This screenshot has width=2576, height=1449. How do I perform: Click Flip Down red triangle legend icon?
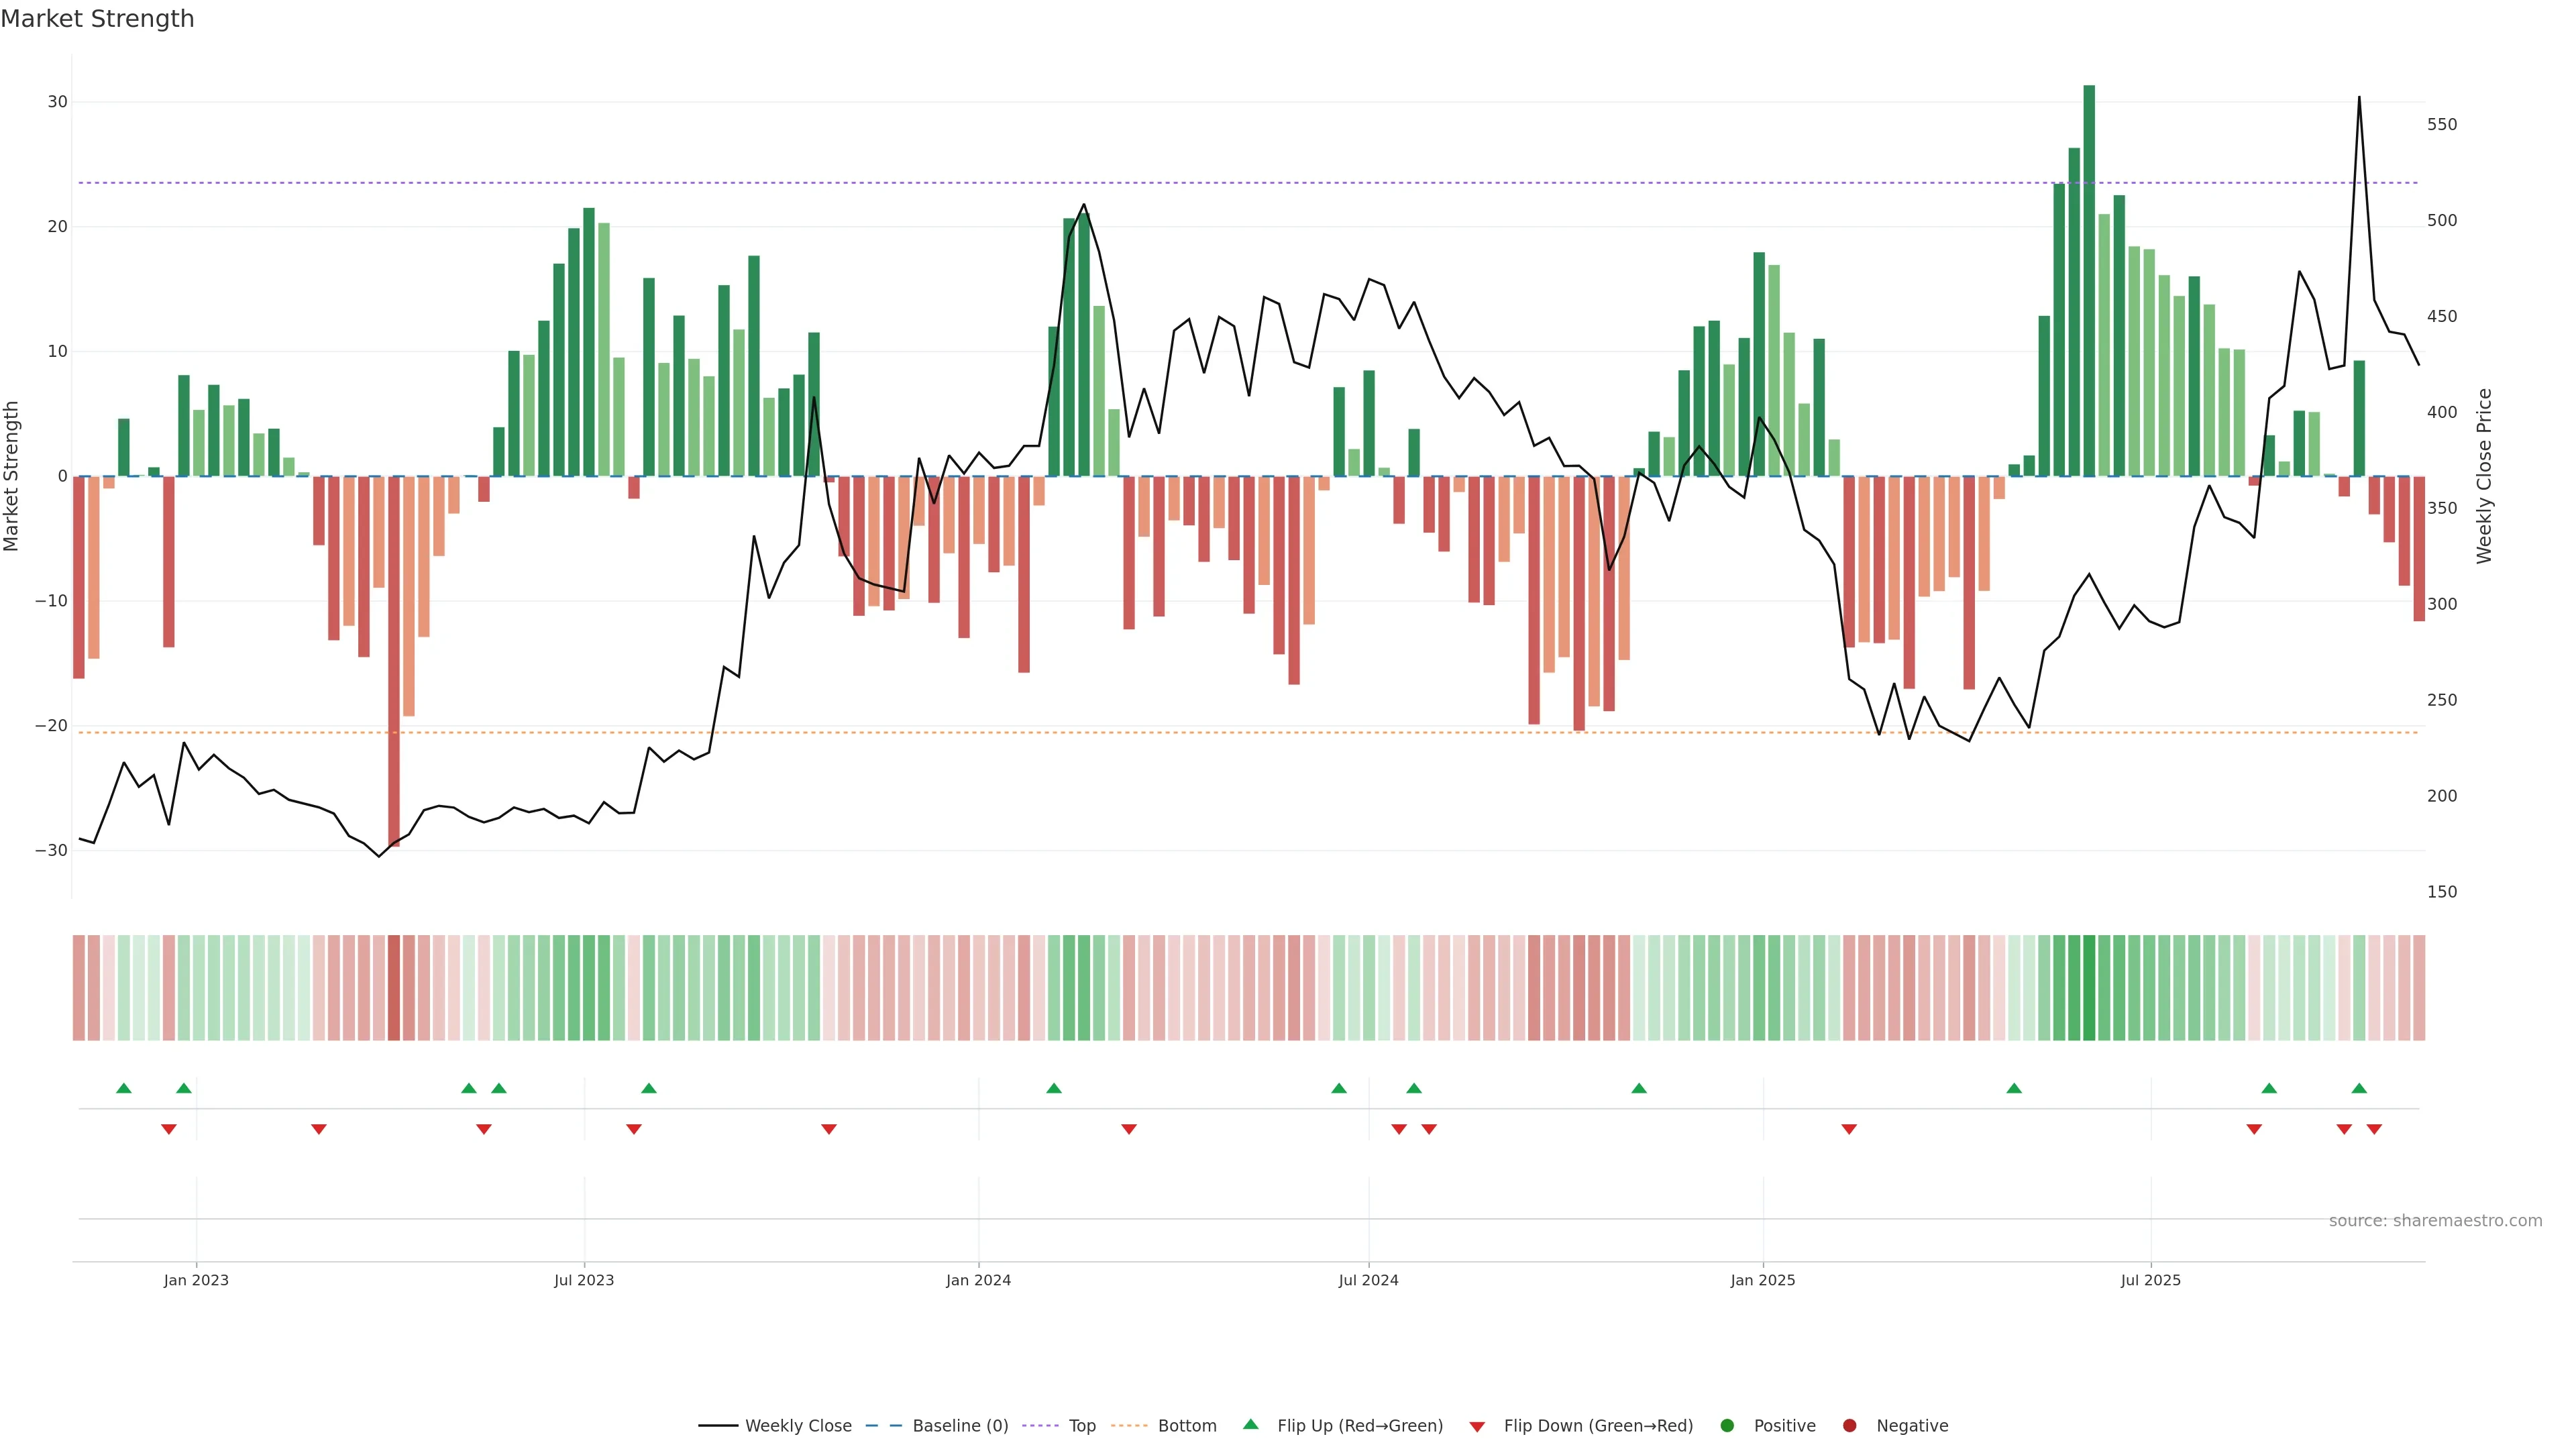[x=1477, y=1427]
